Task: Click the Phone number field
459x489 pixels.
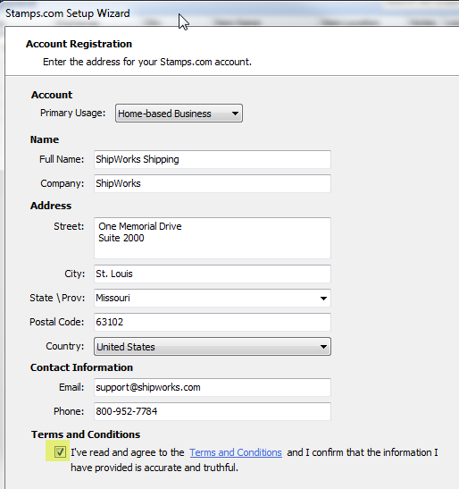Action: pos(213,411)
